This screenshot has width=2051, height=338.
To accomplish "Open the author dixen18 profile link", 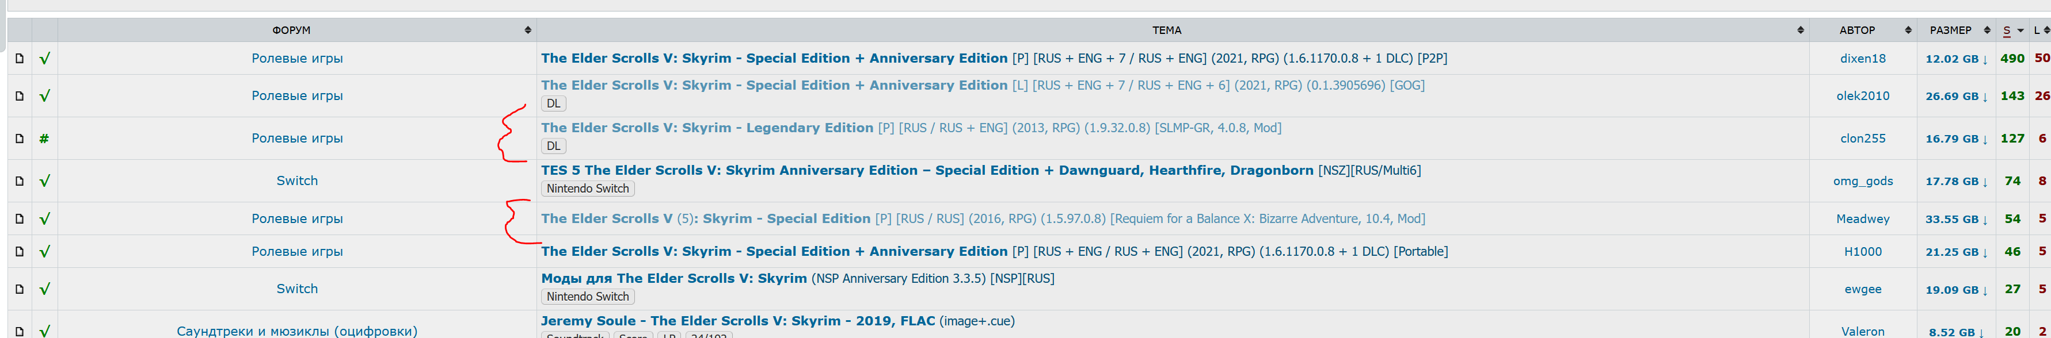I will coord(1863,59).
